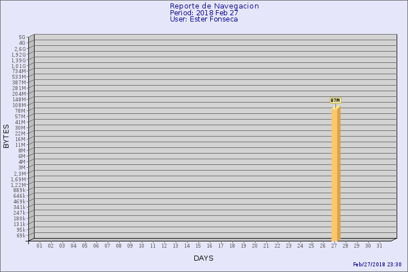
Task: Click the 'Reporte de Navegacion' chart title
Action: (214, 6)
